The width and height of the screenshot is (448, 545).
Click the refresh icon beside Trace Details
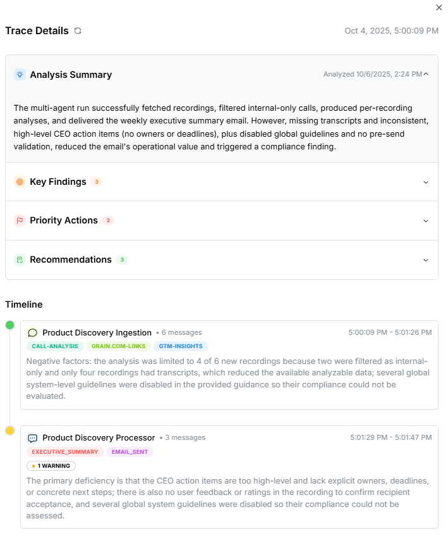[x=78, y=31]
